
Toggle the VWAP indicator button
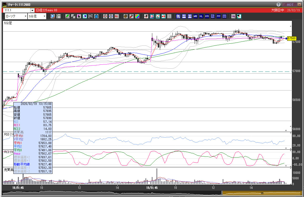178,16
